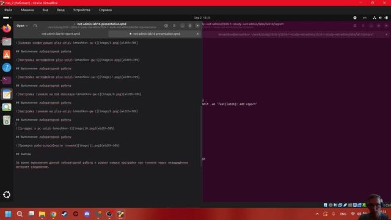
Task: Open the volume icon in the Ubuntu top bar
Action: 380,18
